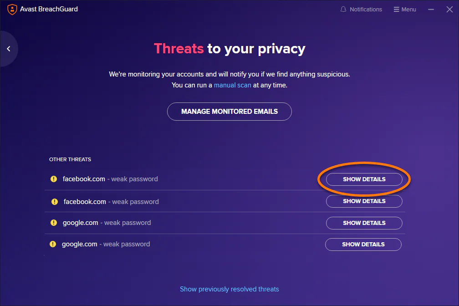The height and width of the screenshot is (306, 459).
Task: Show previously resolved threats
Action: coord(229,289)
